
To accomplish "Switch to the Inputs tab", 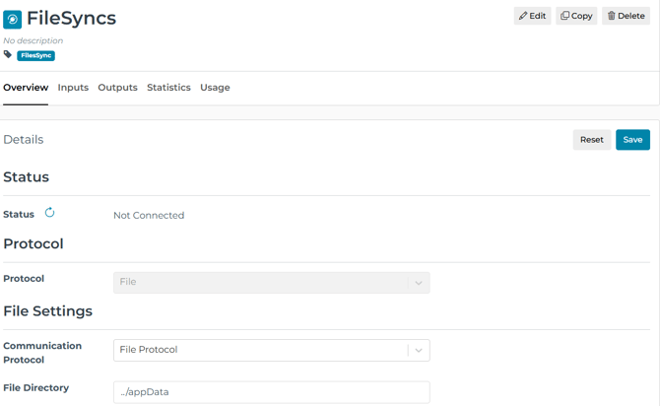I will tap(73, 88).
